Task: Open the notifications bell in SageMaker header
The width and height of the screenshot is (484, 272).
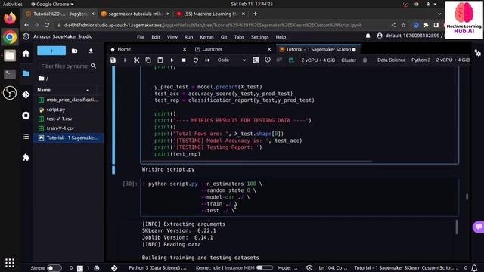Action: pyautogui.click(x=368, y=36)
